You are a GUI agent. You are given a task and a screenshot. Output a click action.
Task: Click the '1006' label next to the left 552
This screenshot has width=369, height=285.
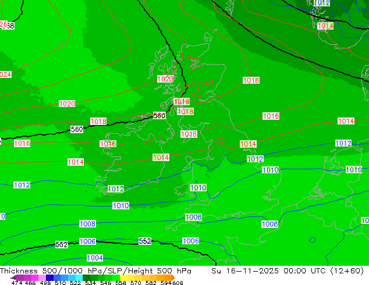click(87, 241)
